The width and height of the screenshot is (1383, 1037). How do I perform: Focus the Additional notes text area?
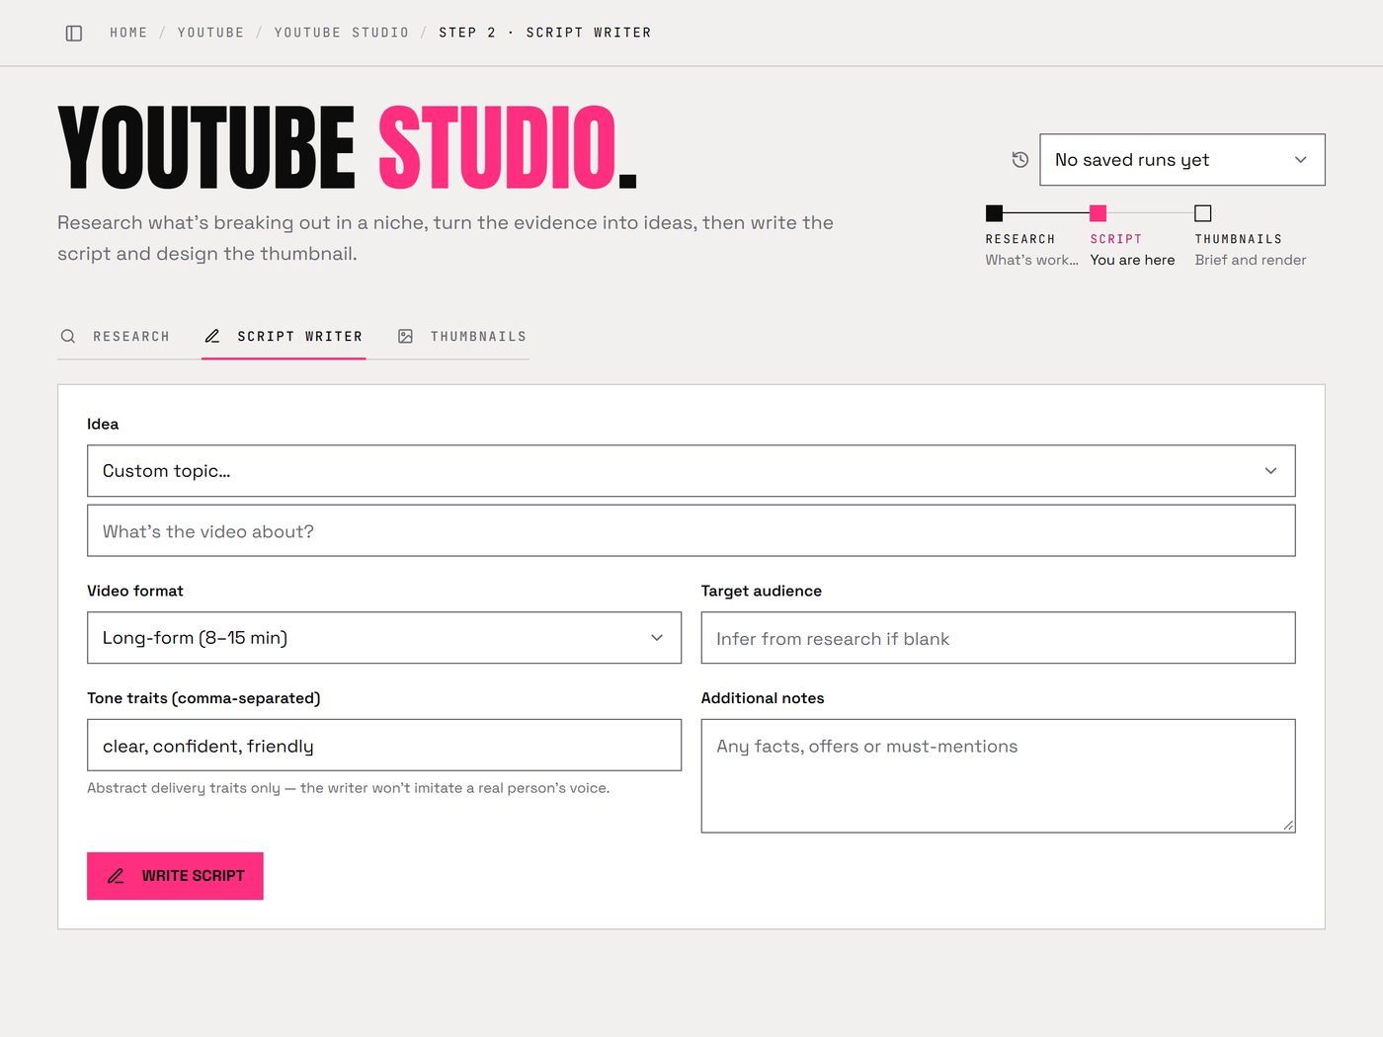coord(998,776)
